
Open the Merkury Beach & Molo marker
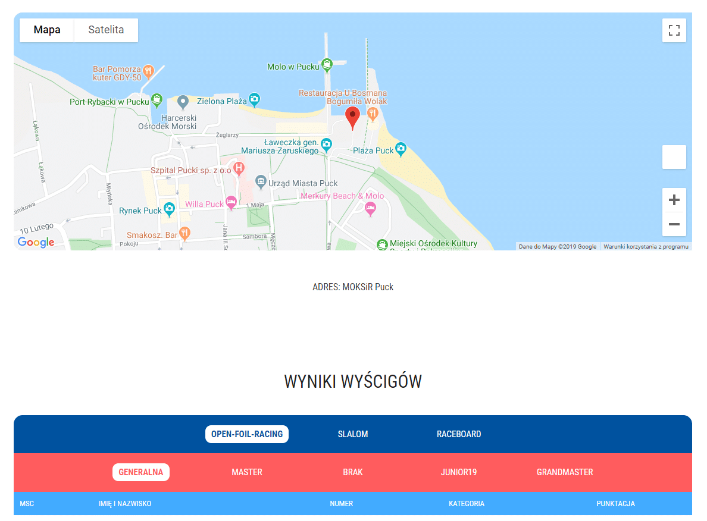pos(370,209)
